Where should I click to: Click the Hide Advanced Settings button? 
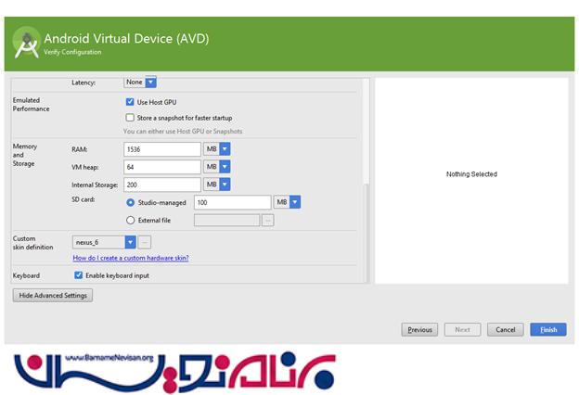(x=53, y=296)
